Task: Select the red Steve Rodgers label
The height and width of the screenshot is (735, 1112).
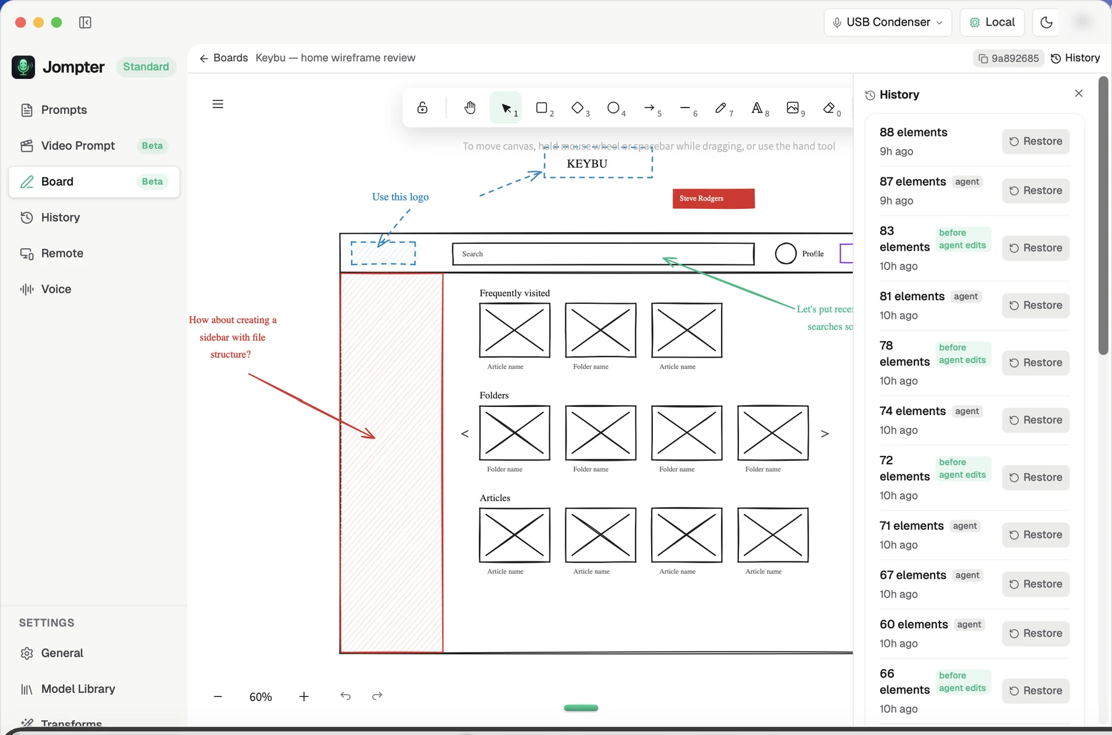Action: coord(714,198)
